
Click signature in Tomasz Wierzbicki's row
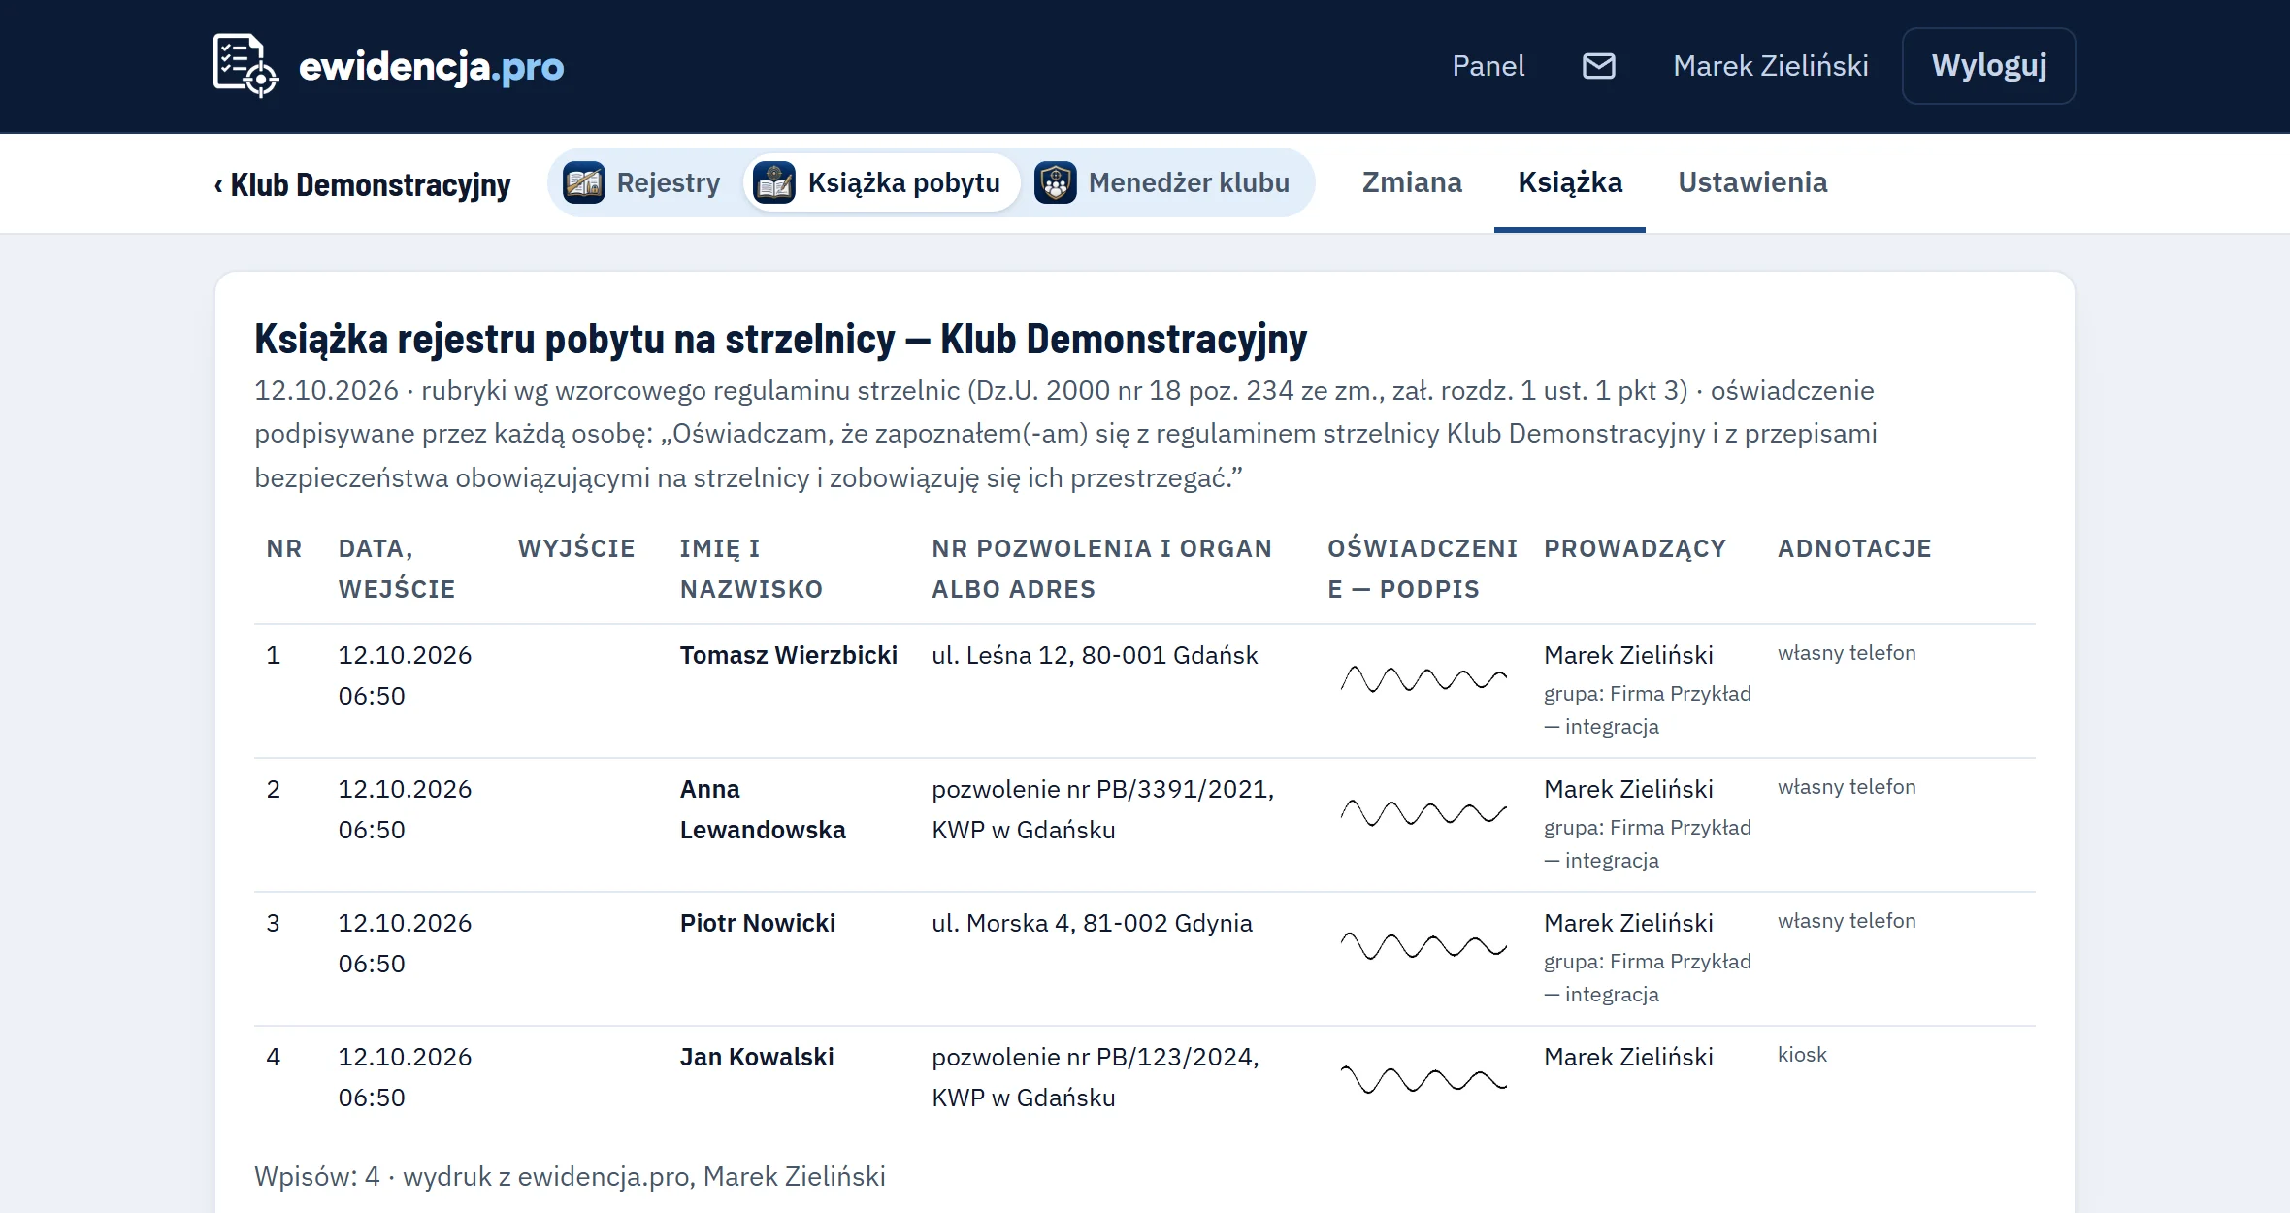[1423, 678]
